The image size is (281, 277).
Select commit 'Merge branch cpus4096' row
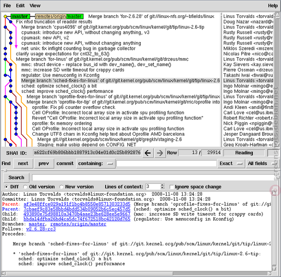113,27
